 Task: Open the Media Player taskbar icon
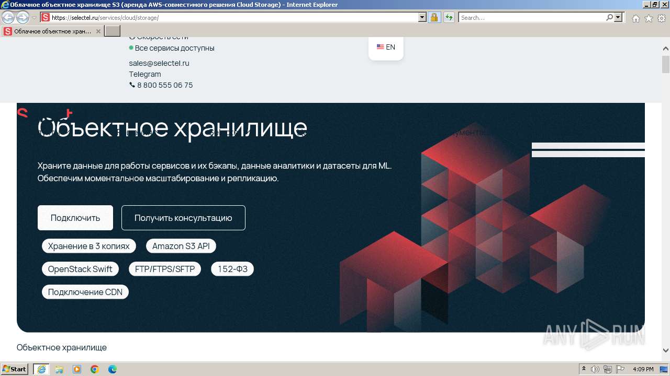77,369
